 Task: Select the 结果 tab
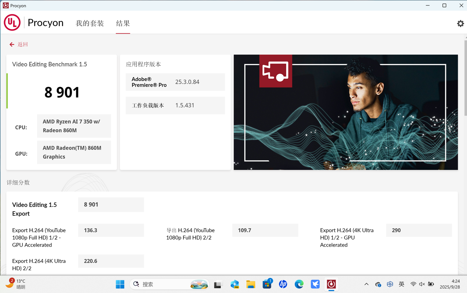point(123,23)
